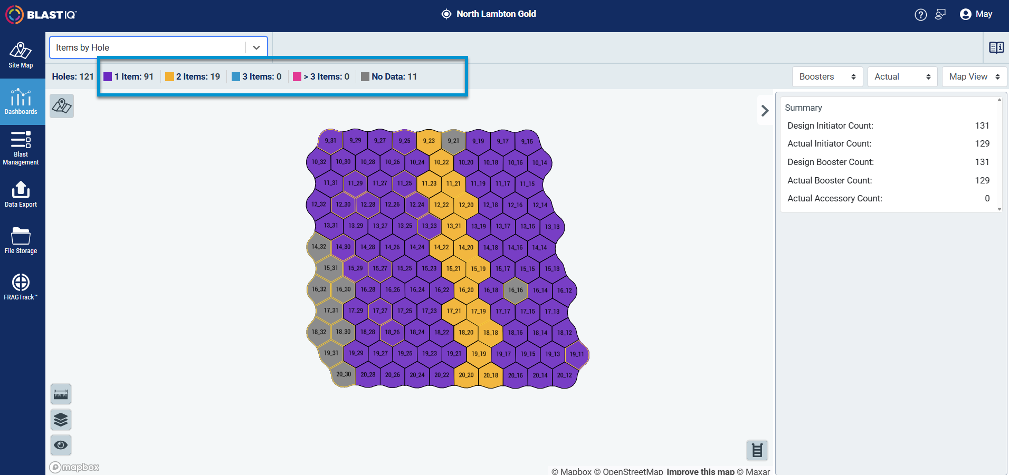Select hole 10_22 on the map
Image resolution: width=1009 pixels, height=475 pixels.
(x=441, y=162)
